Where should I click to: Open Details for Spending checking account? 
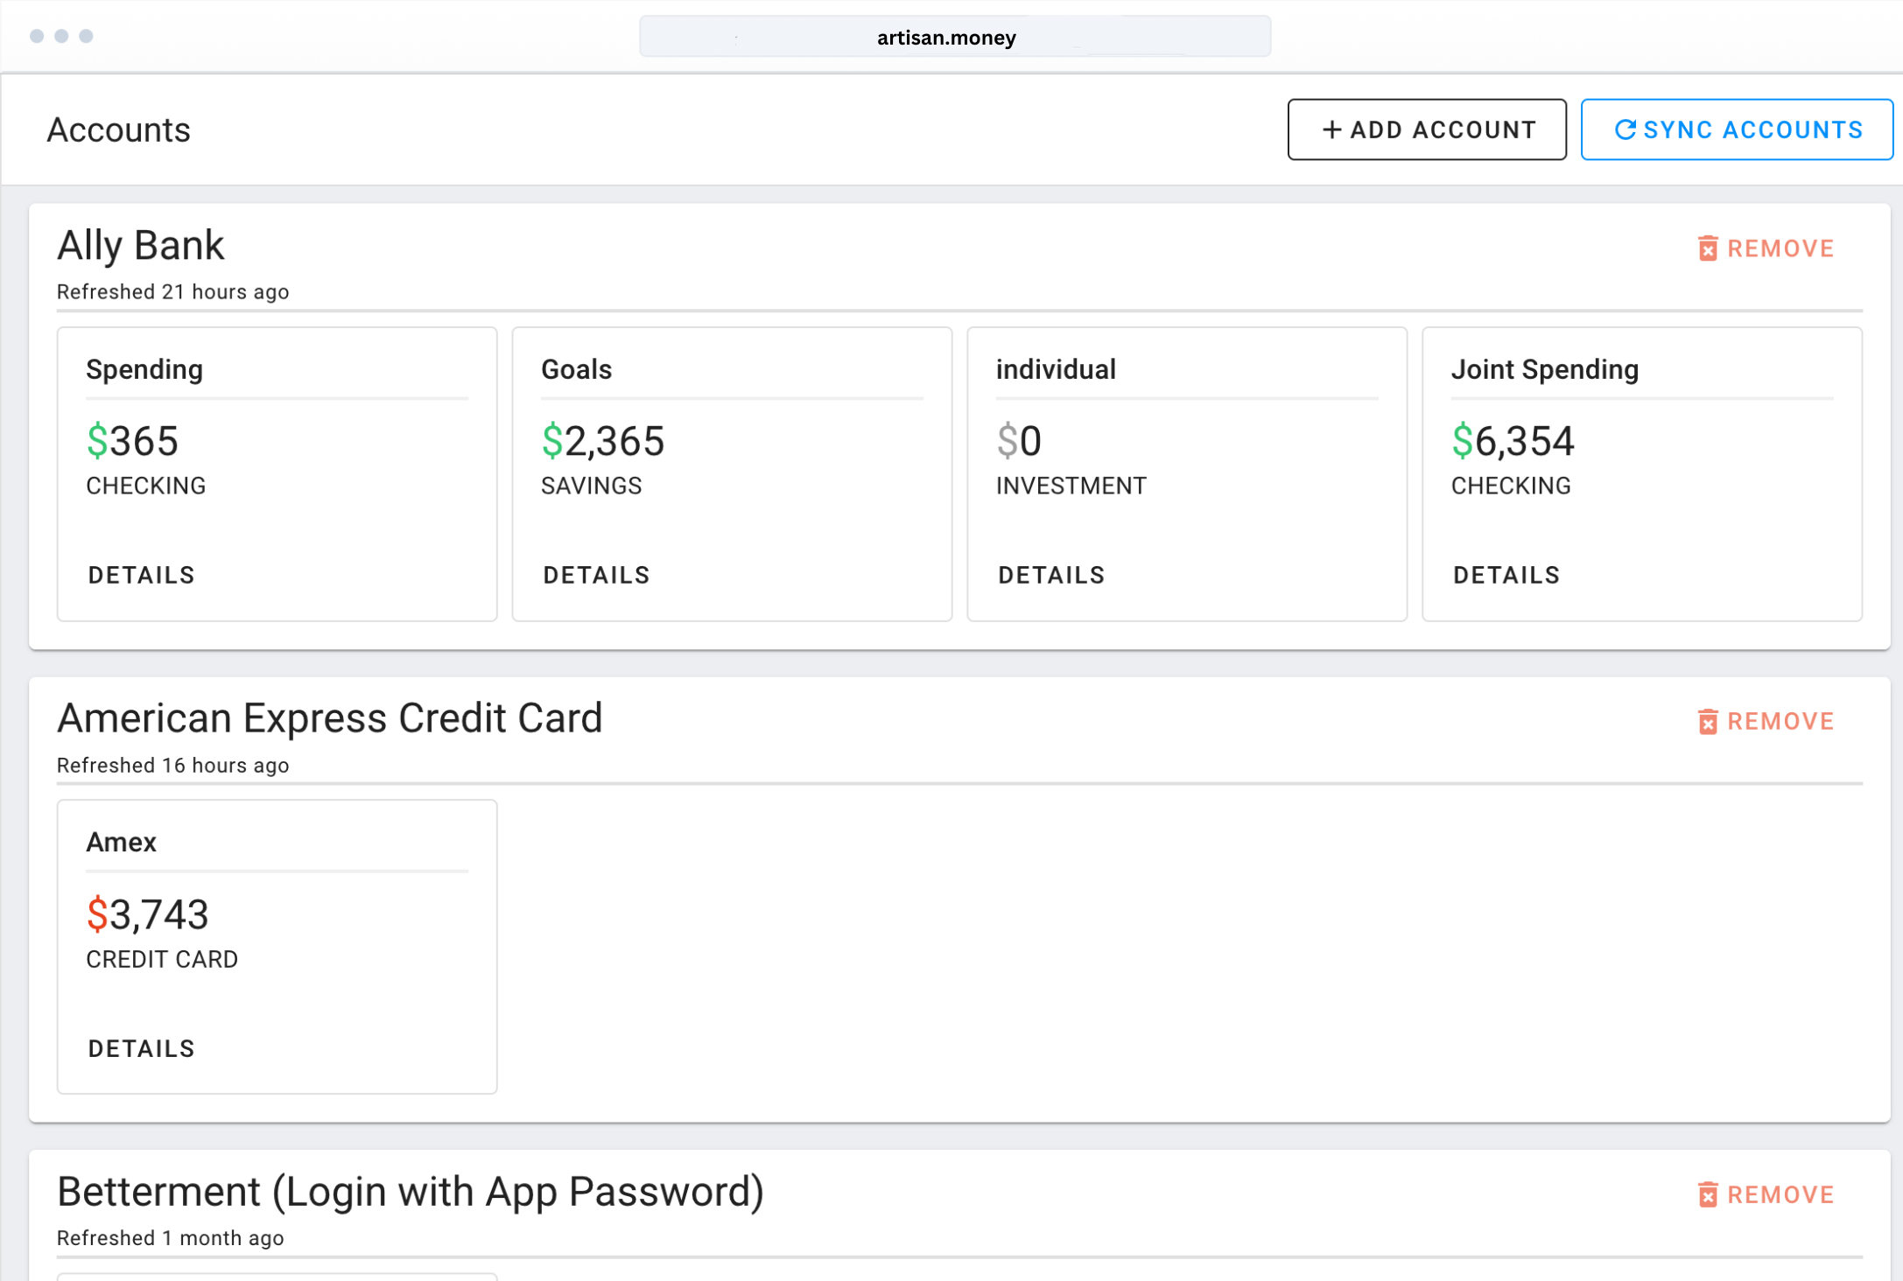point(141,575)
